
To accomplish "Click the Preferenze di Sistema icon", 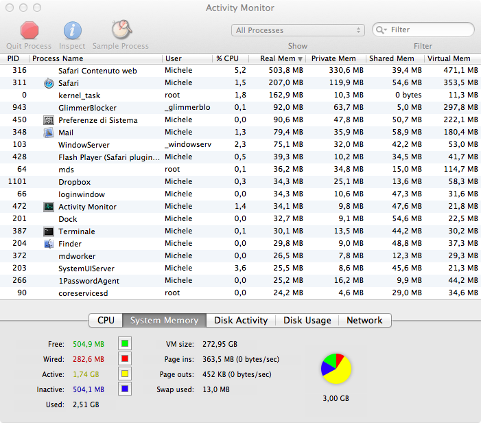I will pyautogui.click(x=49, y=120).
